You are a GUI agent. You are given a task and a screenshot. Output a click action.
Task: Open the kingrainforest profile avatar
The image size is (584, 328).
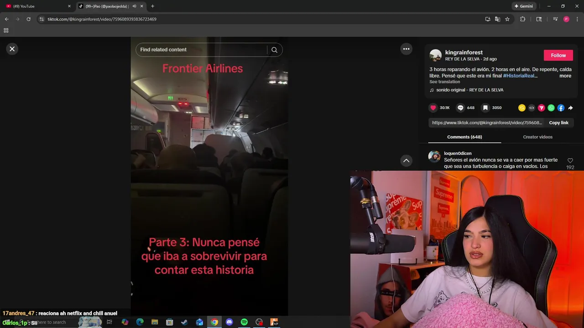(x=436, y=56)
